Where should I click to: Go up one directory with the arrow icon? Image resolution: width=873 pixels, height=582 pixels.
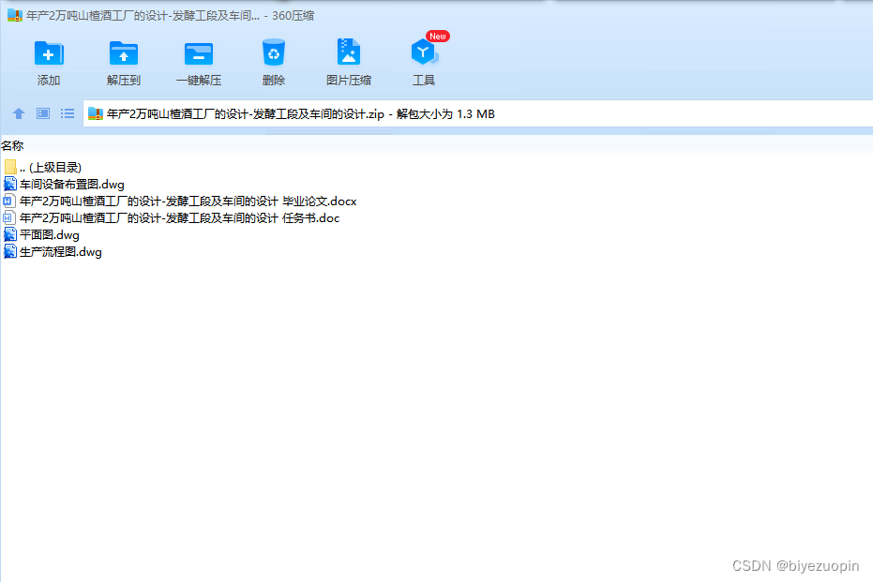19,113
